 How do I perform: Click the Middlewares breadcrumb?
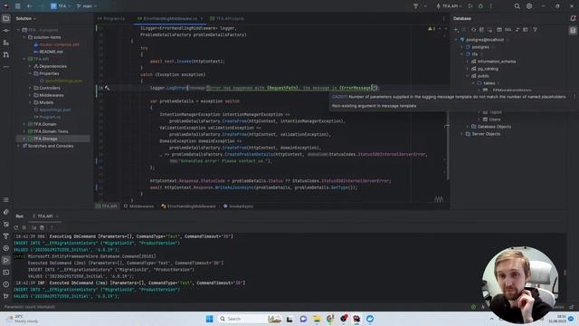138,206
